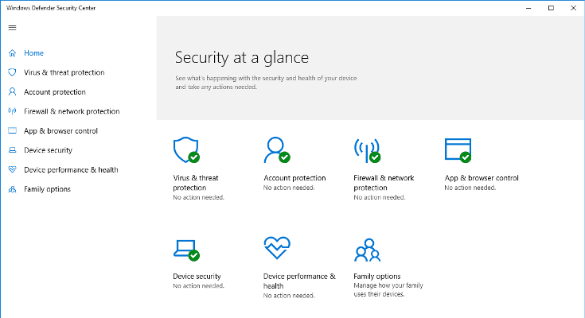The height and width of the screenshot is (318, 585).
Task: Click the Device performance & health tile title
Action: 299,281
